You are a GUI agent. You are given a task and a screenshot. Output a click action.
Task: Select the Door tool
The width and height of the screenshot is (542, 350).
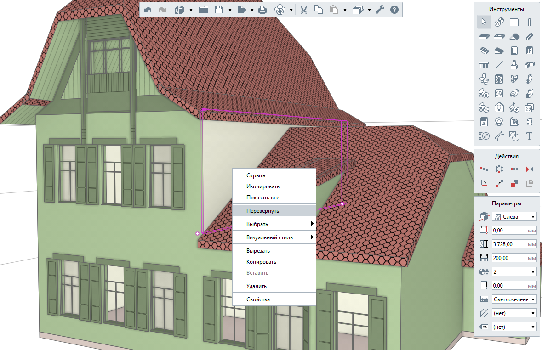coord(514,51)
